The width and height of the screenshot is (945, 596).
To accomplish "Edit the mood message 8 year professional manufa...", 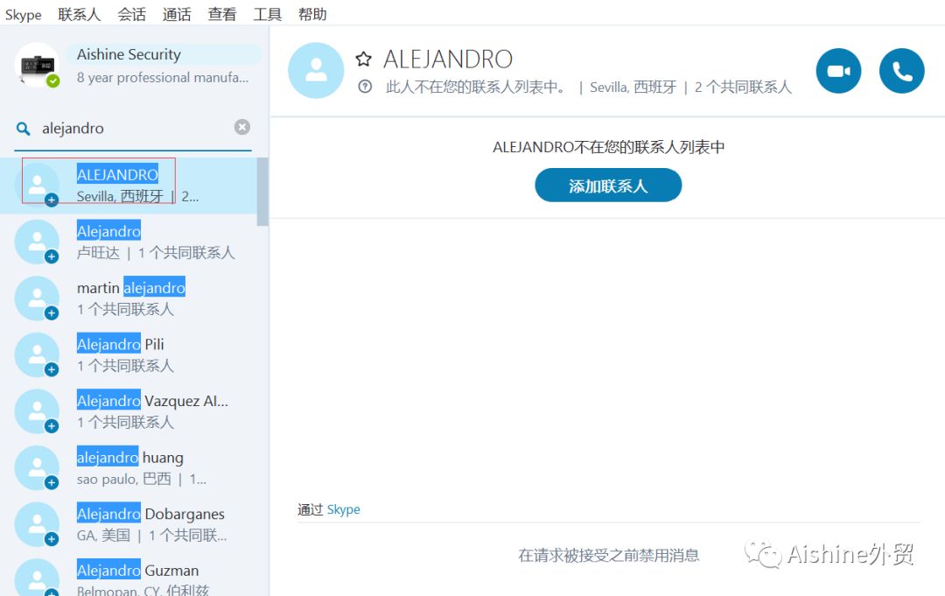I will tap(163, 78).
